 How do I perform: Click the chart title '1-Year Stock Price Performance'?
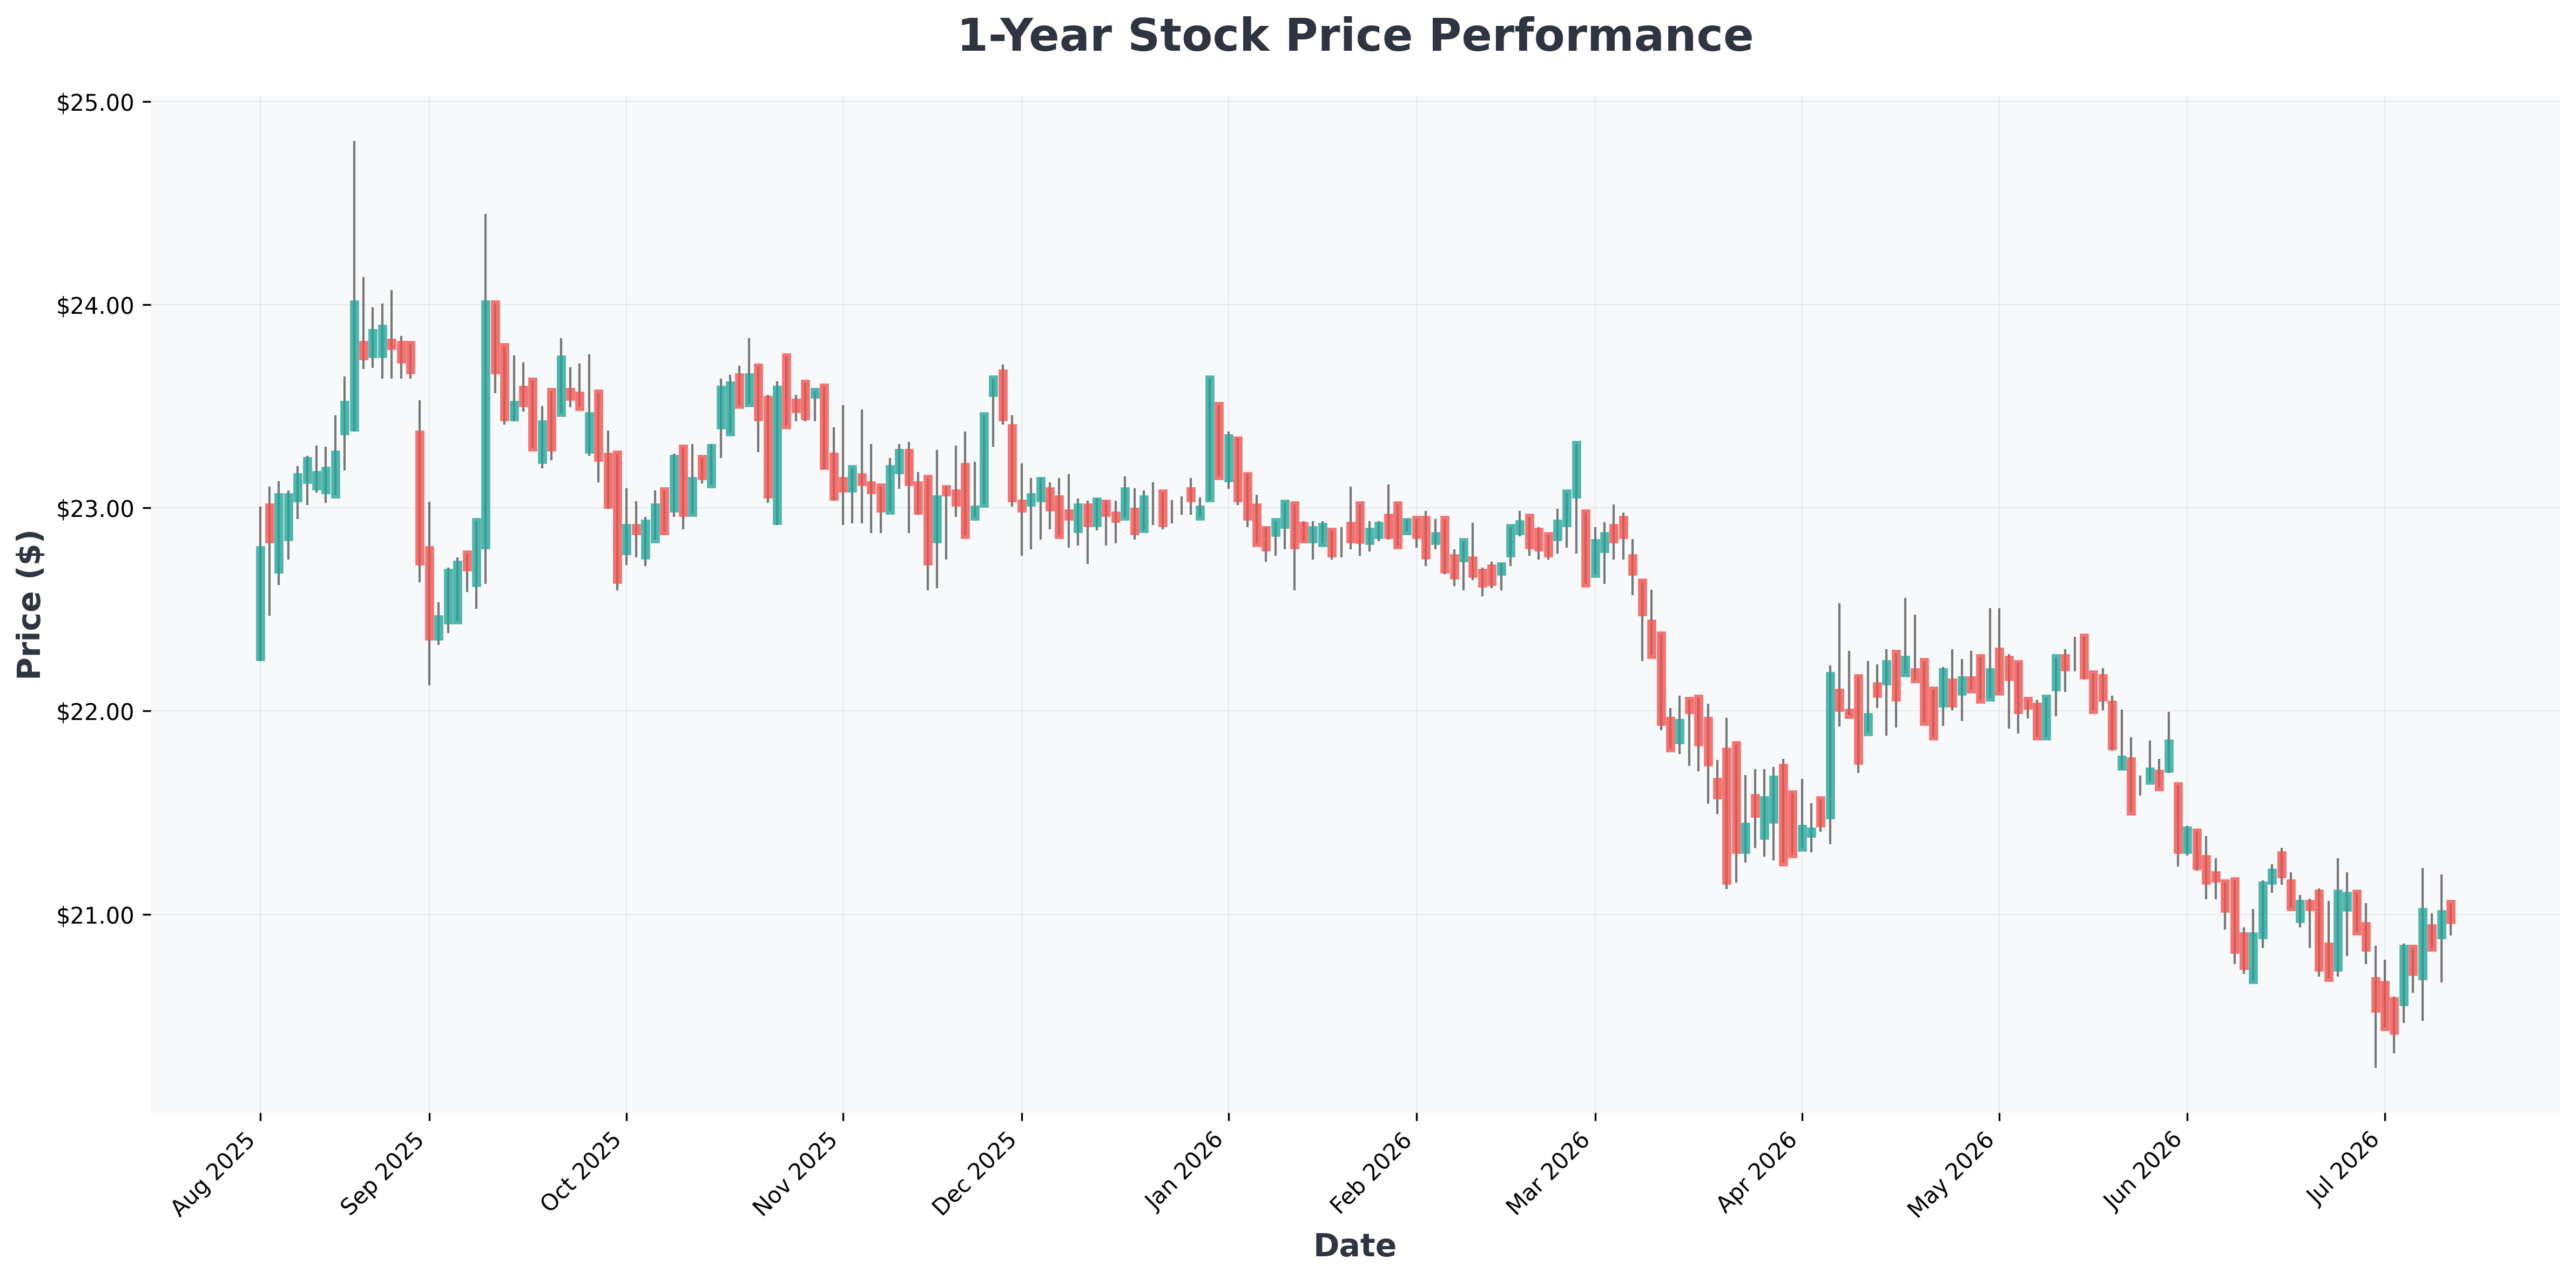1355,36
